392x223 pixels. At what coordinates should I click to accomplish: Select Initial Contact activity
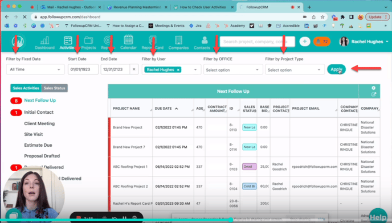[39, 113]
